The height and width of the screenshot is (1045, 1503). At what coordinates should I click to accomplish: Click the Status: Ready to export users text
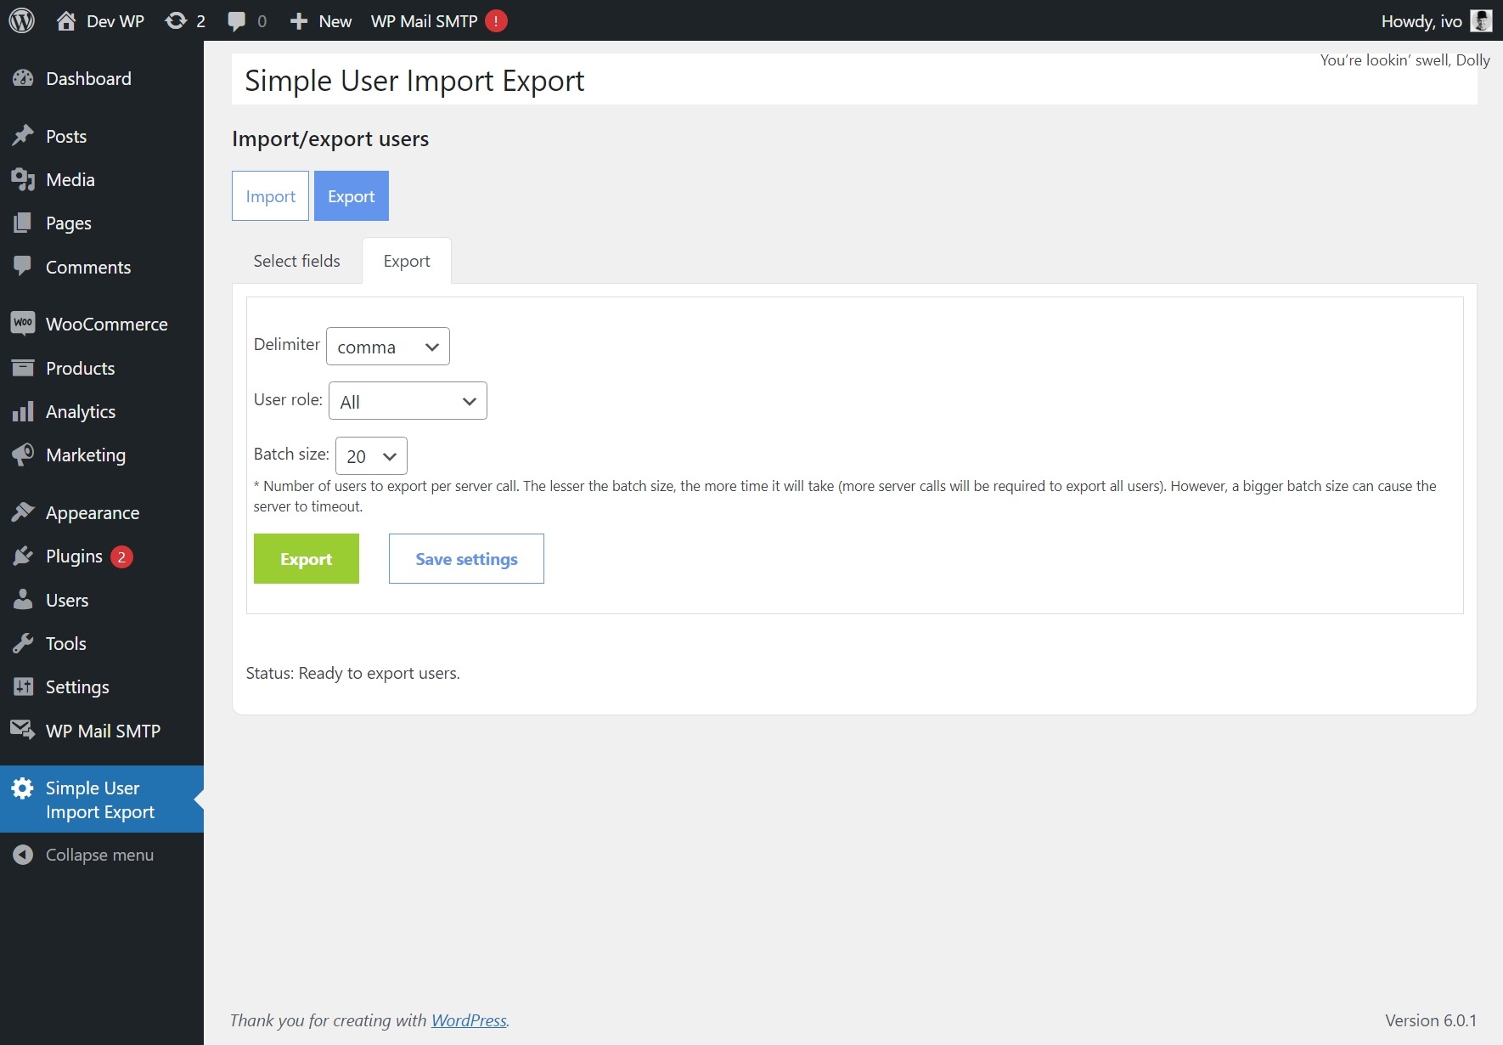click(352, 673)
